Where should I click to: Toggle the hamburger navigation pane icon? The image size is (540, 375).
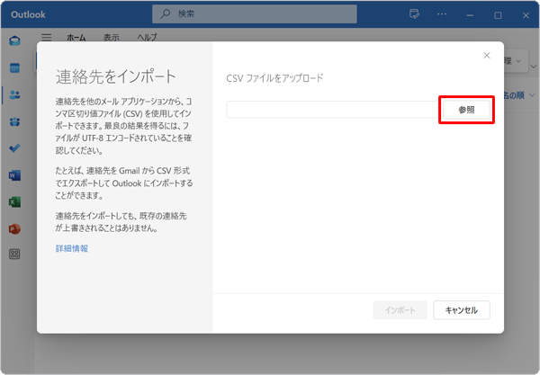[x=47, y=37]
